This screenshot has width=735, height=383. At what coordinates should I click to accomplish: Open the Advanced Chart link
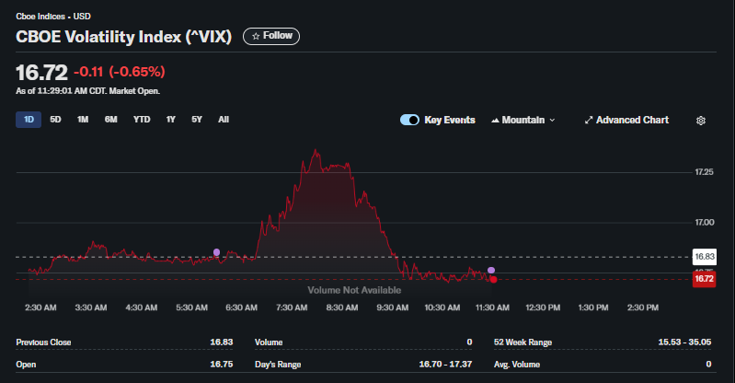coord(626,121)
